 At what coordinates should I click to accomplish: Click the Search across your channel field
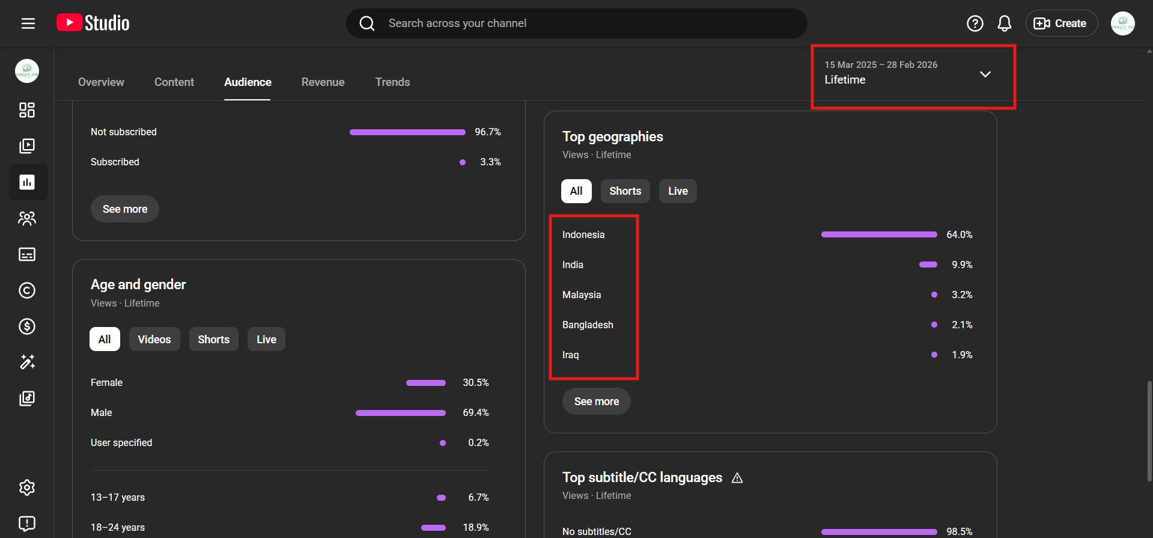coord(577,23)
